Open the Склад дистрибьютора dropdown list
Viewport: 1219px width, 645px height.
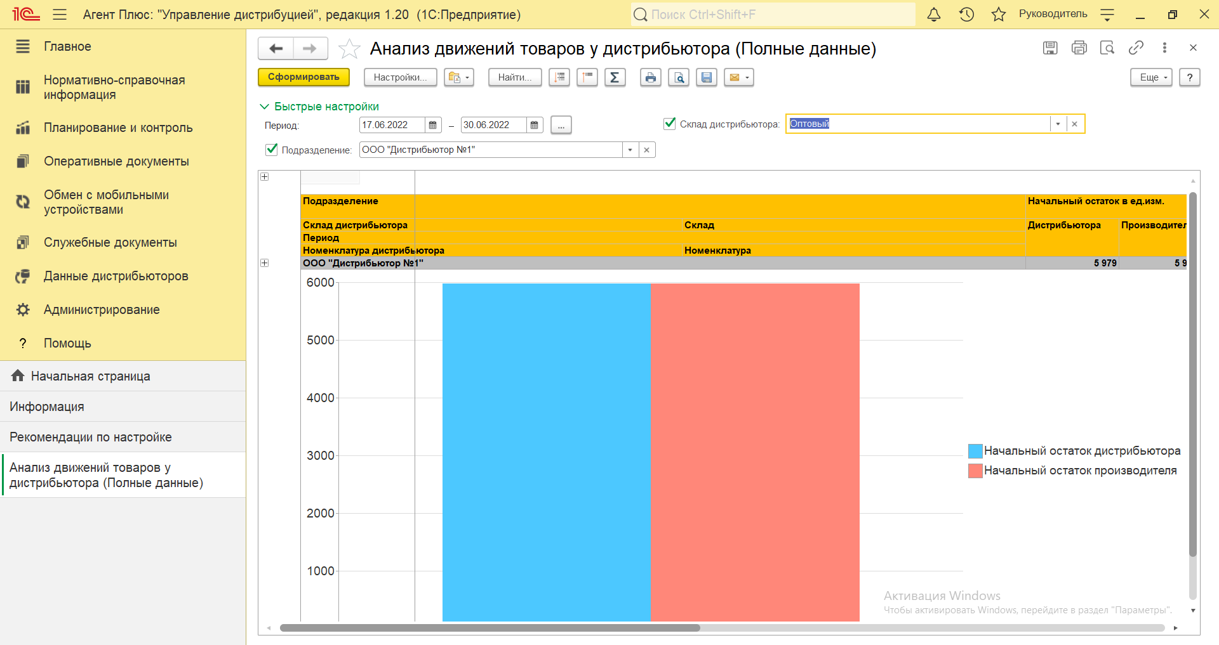[1058, 124]
